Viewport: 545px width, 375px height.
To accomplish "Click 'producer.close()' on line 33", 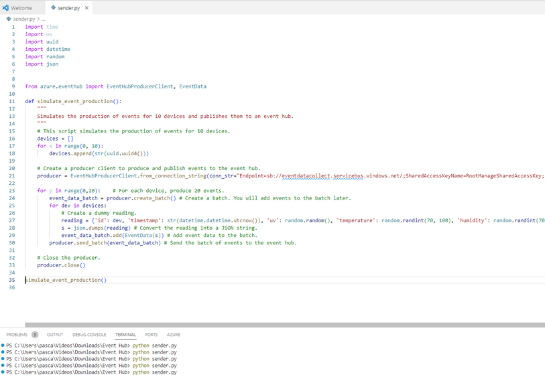I will tap(61, 265).
